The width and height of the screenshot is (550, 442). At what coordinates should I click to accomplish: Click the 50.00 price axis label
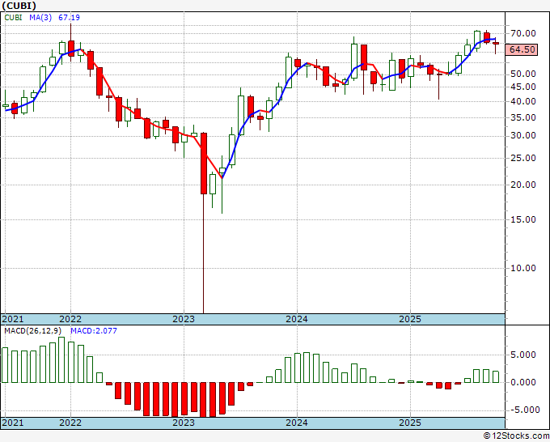(x=523, y=74)
